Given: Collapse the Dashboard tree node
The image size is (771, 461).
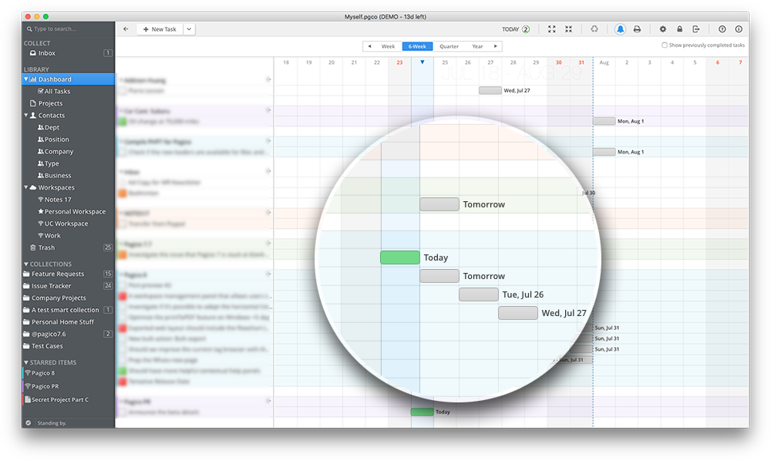Looking at the screenshot, I should click(x=26, y=79).
